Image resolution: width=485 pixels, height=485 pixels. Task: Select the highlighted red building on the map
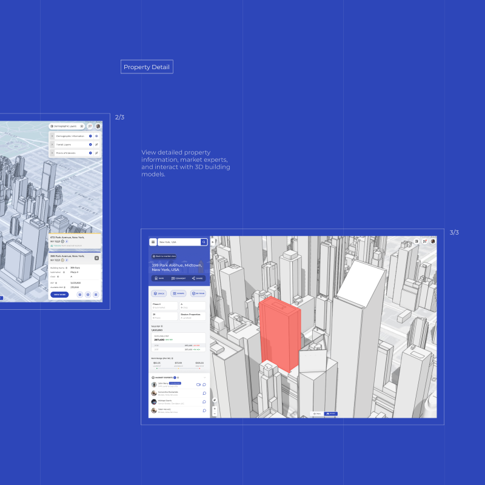coord(280,333)
